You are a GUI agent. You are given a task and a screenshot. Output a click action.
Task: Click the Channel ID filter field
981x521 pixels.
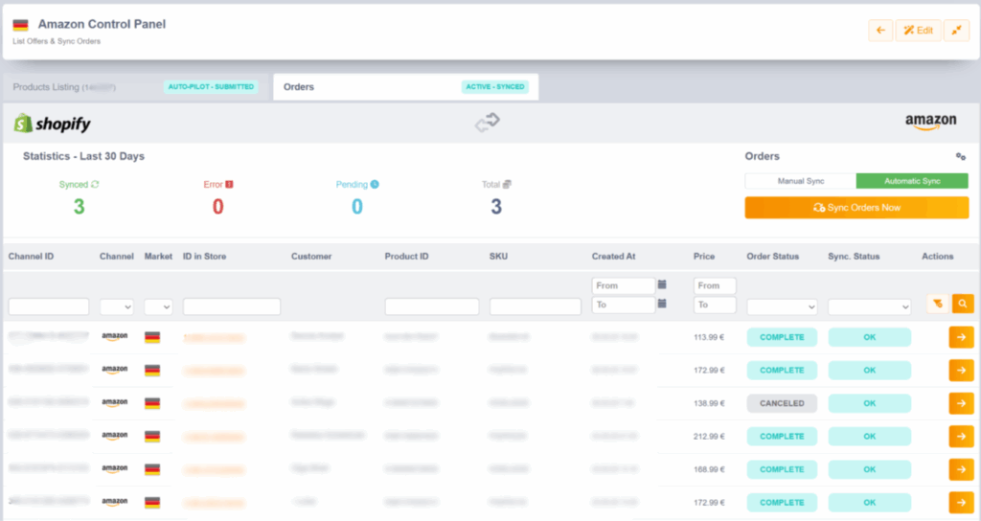tap(49, 306)
